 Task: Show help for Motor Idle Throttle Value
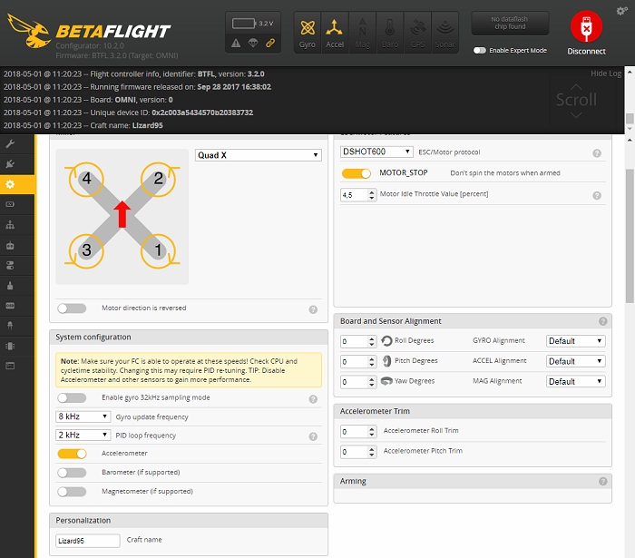coord(597,196)
